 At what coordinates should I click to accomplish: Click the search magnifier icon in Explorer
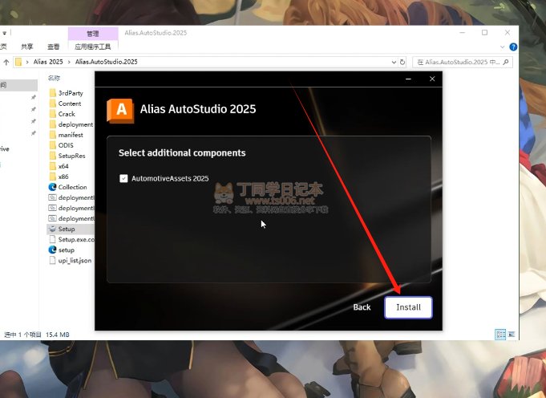[506, 62]
